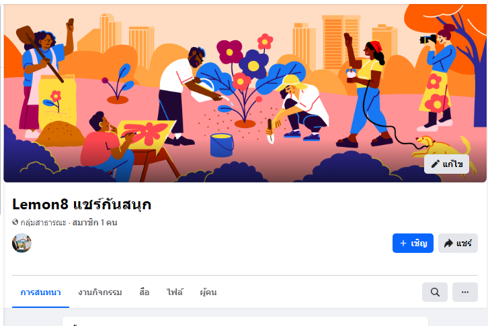Select the การสนทนา tab

click(x=40, y=292)
